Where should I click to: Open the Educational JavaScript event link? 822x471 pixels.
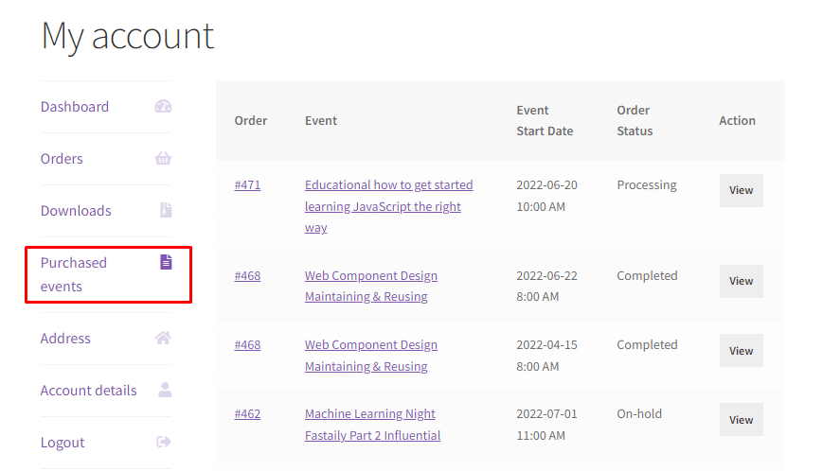tap(388, 206)
